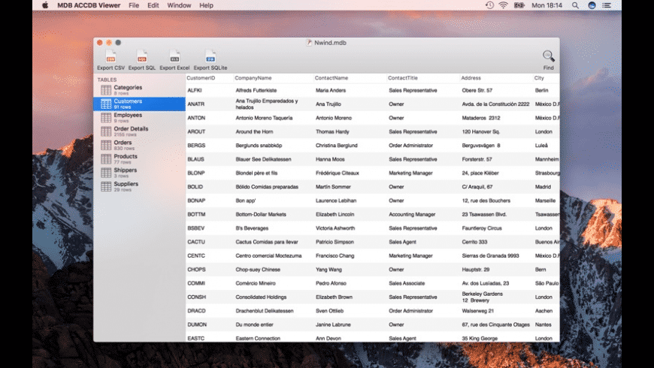Click the ContactName column header
Viewport: 654px width, 368px height.
(x=332, y=78)
